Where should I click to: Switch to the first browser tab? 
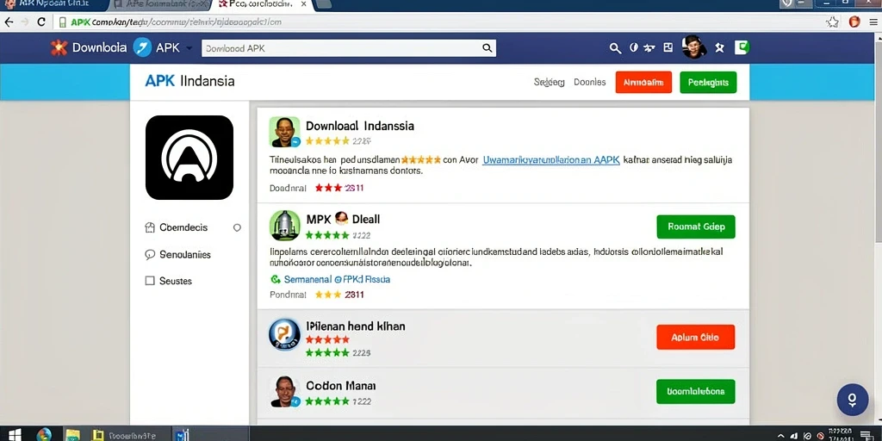(x=53, y=4)
